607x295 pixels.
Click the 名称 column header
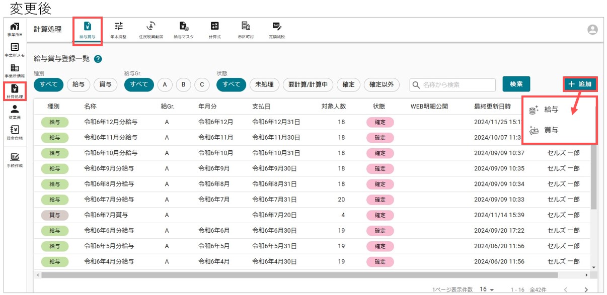pos(91,107)
